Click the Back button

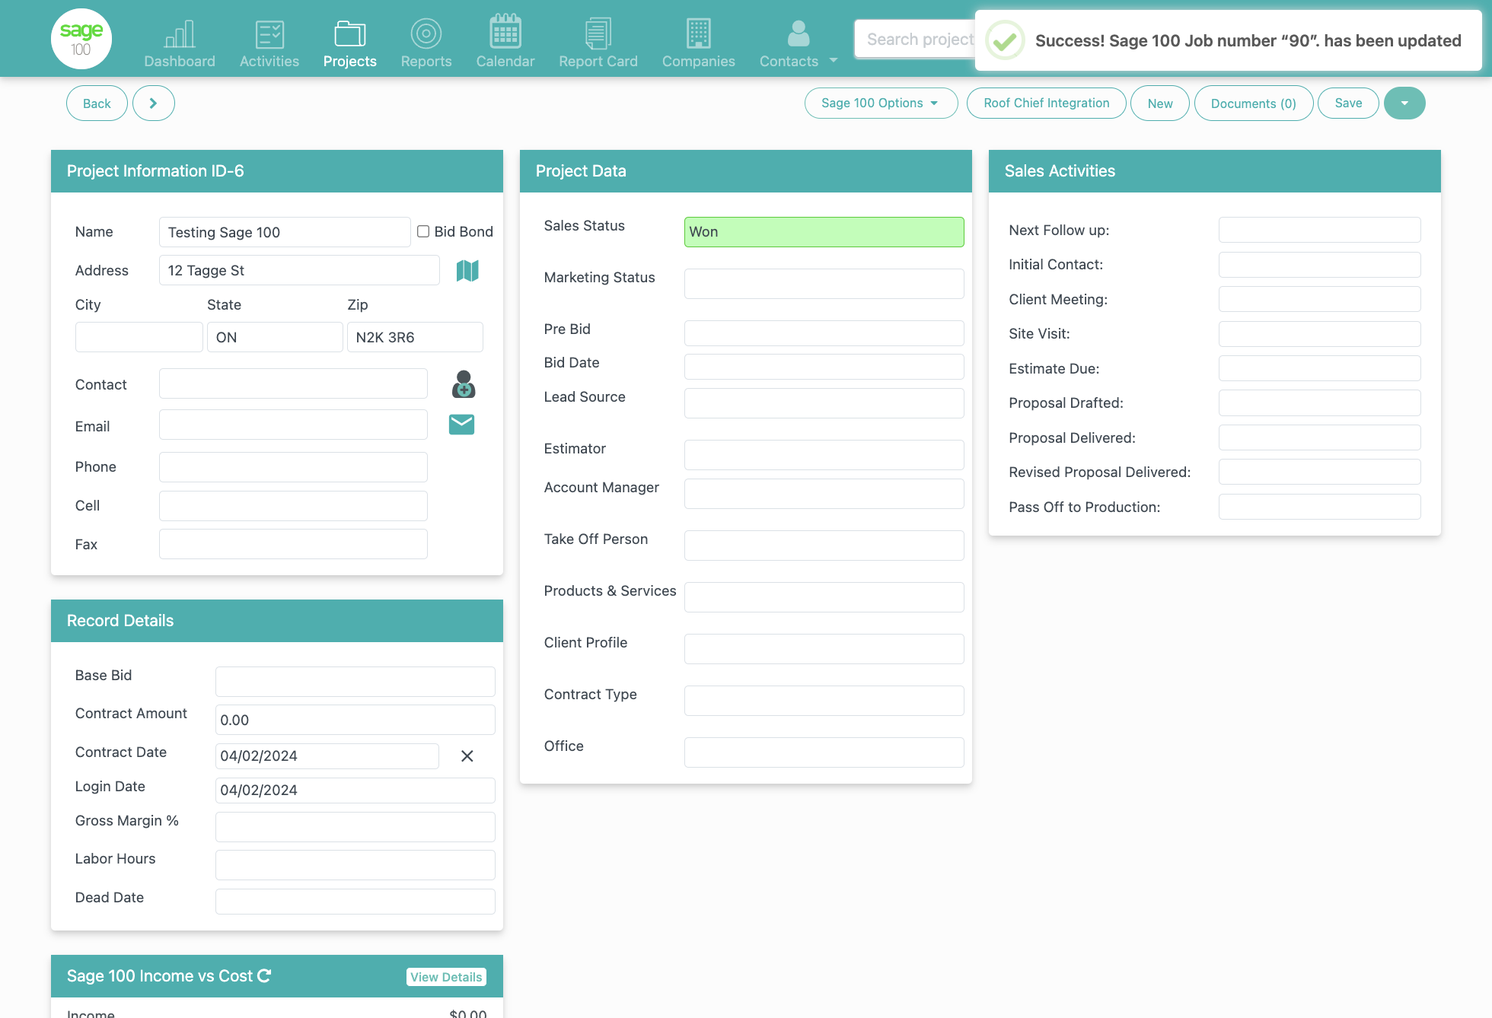[x=97, y=103]
